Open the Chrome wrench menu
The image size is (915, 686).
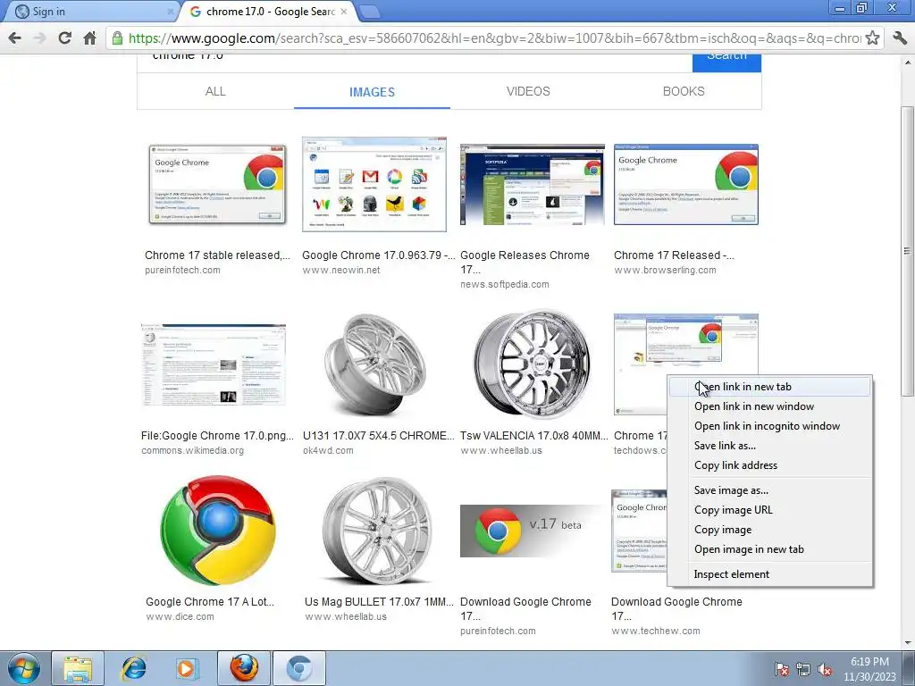[x=899, y=38]
